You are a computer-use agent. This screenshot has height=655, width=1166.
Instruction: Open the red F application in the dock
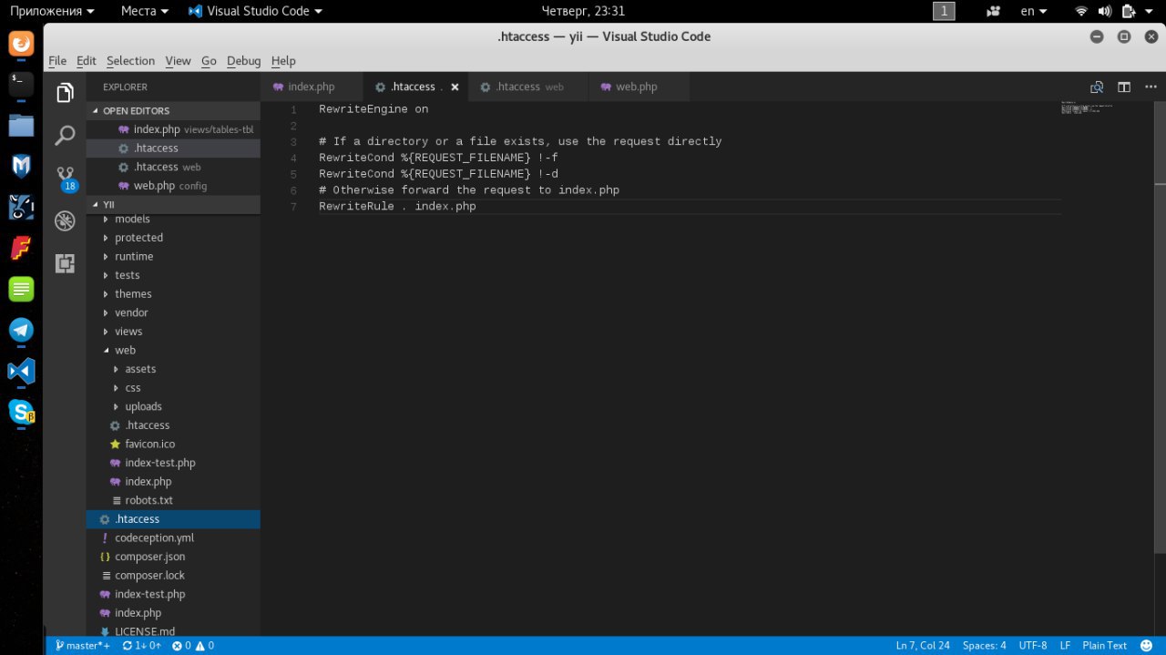click(x=21, y=248)
